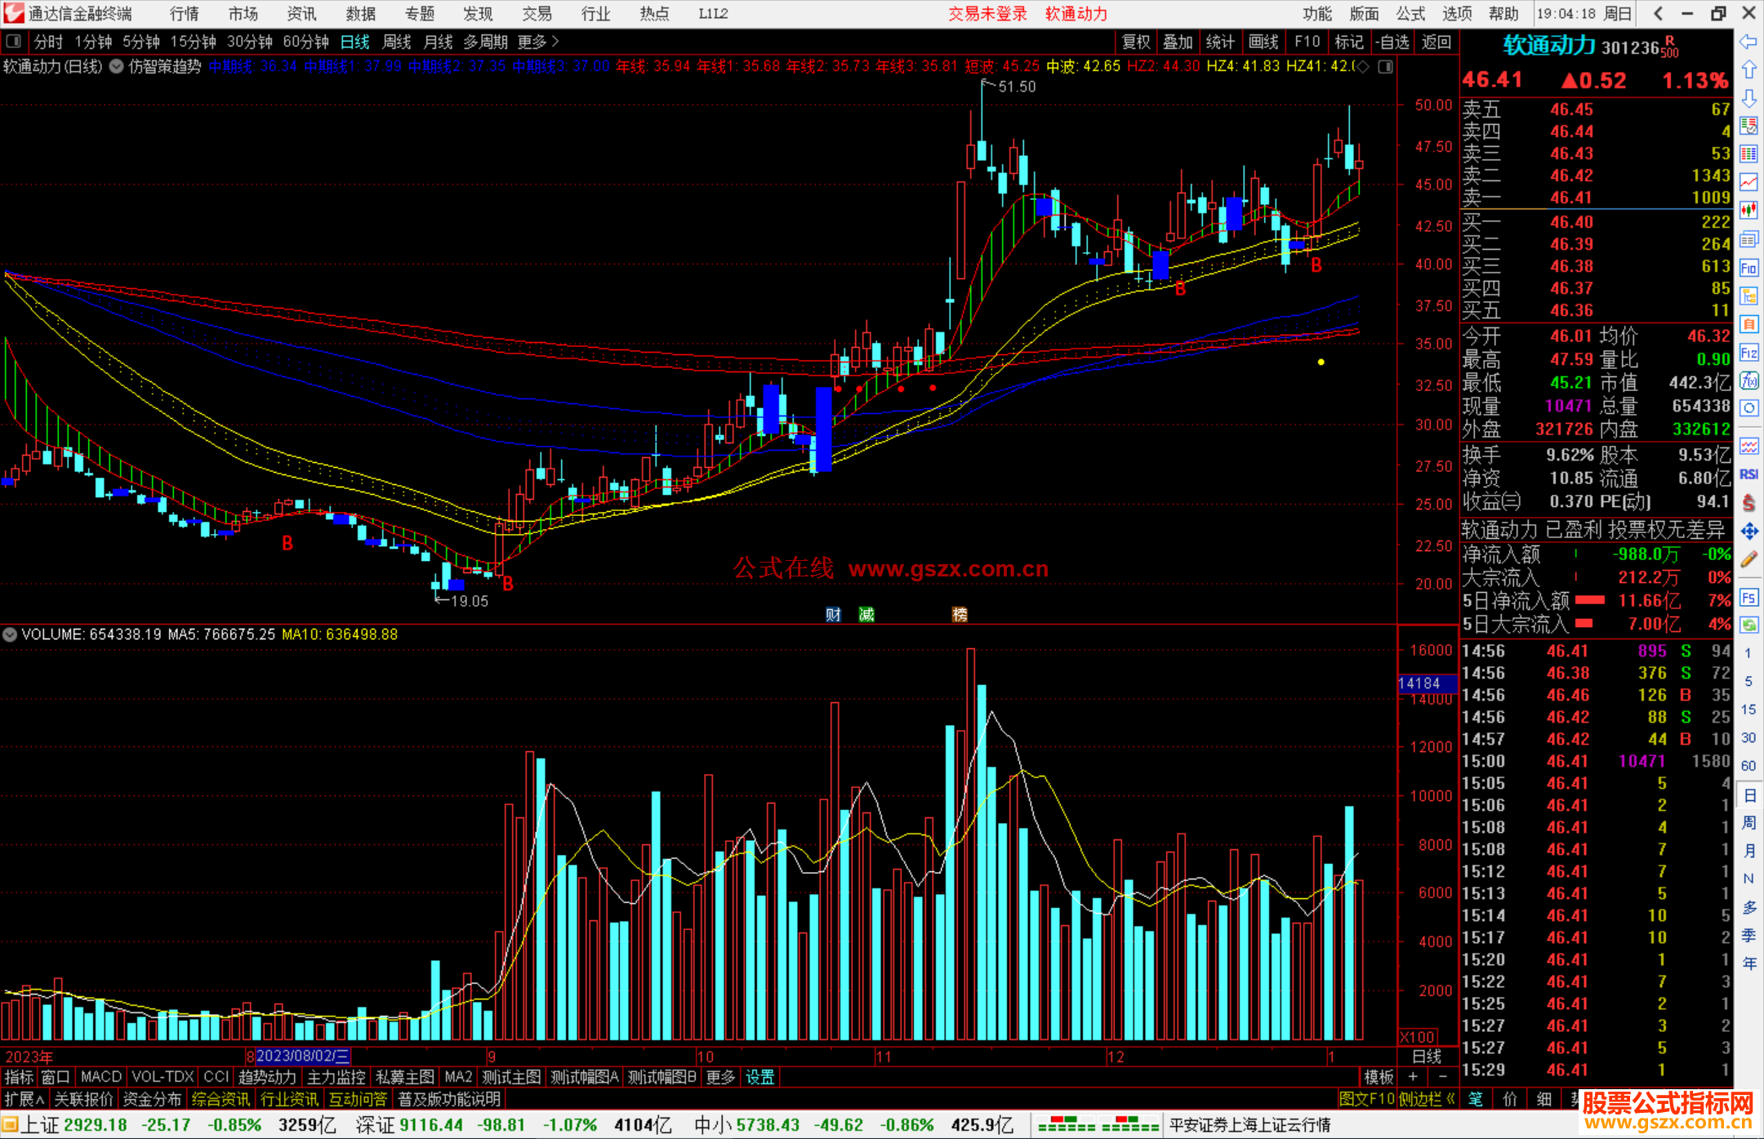
Task: Click the pencil drawing tool icon
Action: [x=1748, y=560]
